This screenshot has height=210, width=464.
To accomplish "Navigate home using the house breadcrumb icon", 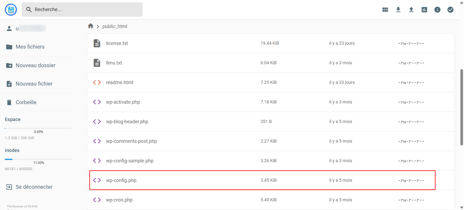I will tap(91, 26).
